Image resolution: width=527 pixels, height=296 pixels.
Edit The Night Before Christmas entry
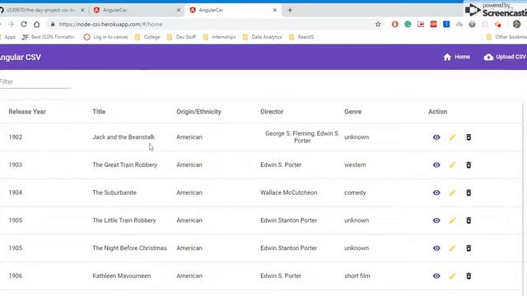[452, 248]
